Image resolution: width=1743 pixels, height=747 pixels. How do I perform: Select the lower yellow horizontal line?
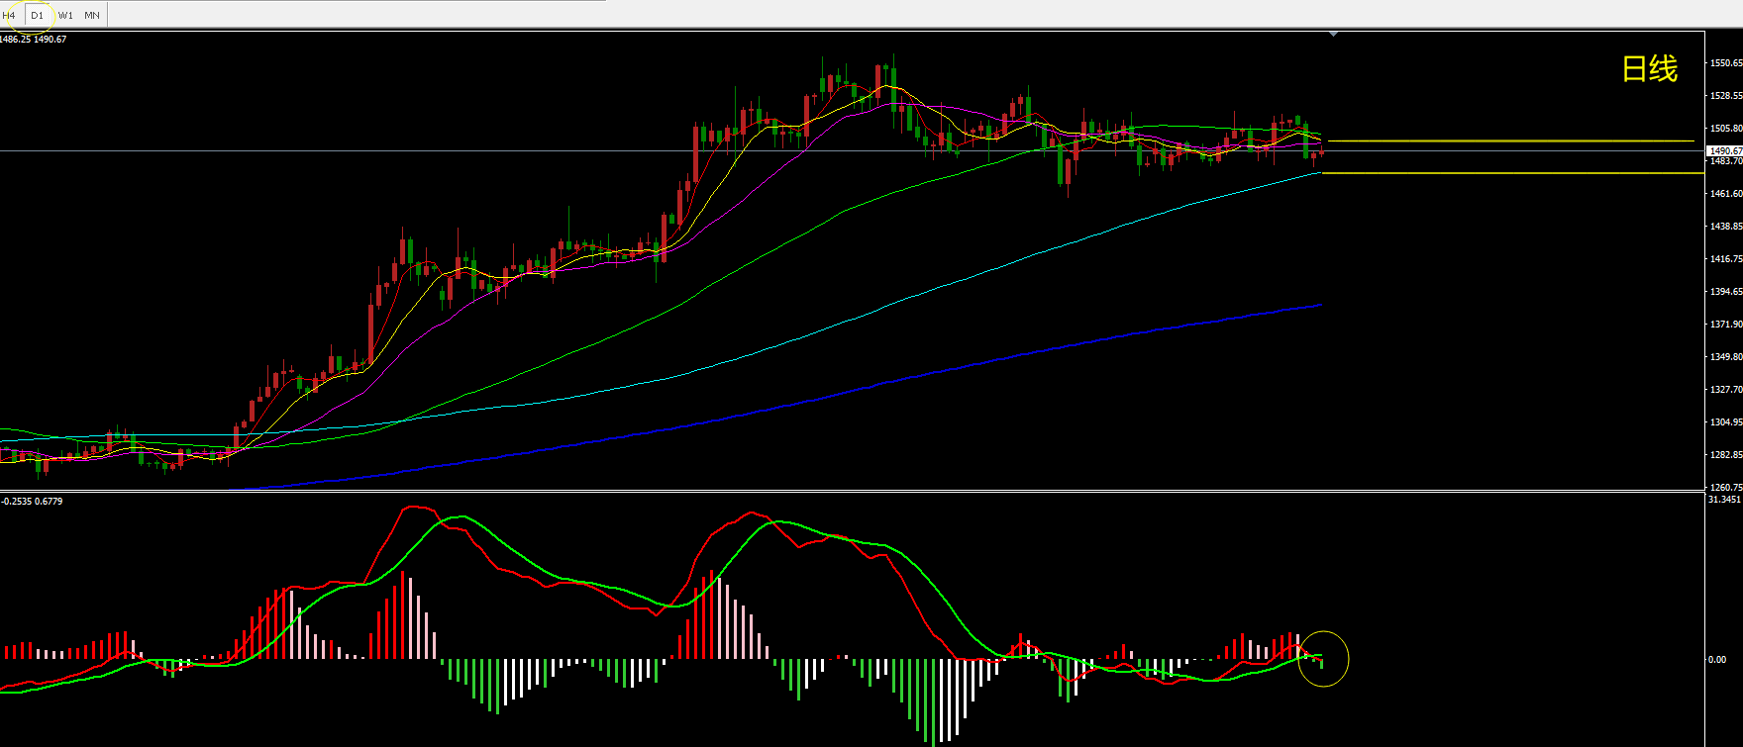(1513, 173)
